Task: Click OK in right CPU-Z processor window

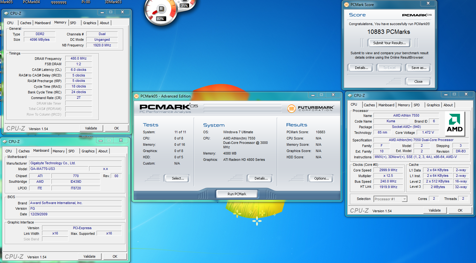Action: pos(460,210)
